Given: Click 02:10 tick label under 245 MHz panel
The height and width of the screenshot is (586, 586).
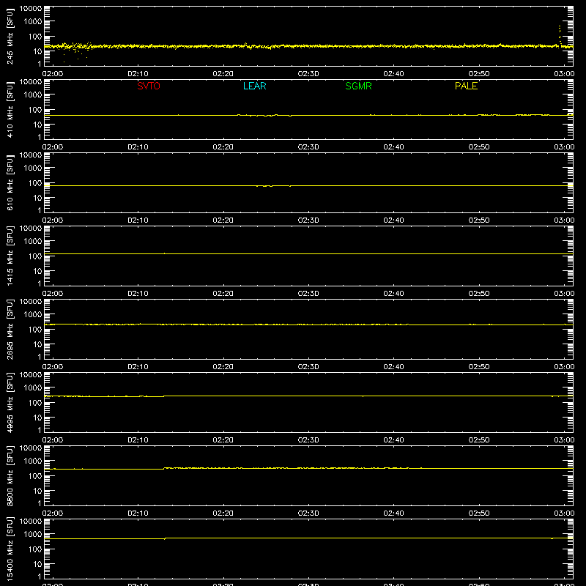Looking at the screenshot, I should coord(138,74).
